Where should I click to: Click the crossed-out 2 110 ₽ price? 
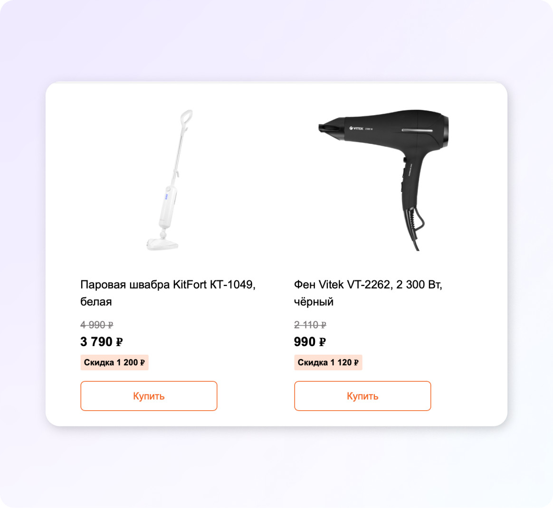click(310, 325)
